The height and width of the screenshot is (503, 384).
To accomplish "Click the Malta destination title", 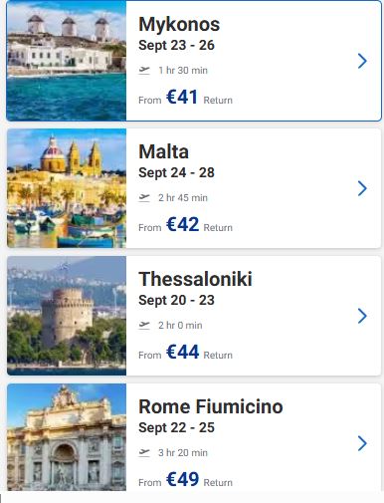I will (x=163, y=151).
